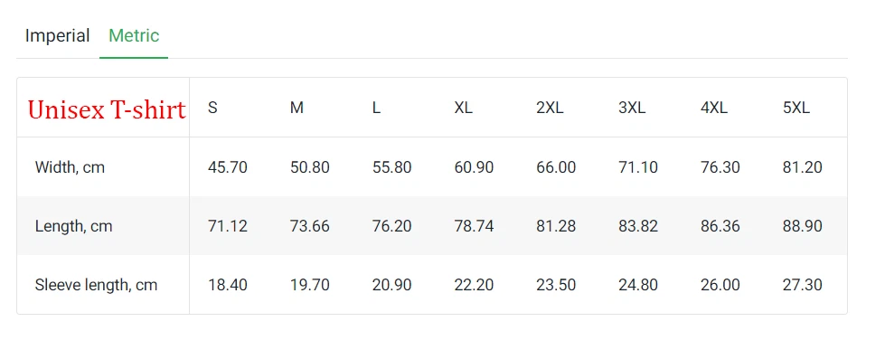Click the 45.70 width value for S
The width and height of the screenshot is (885, 350).
coord(228,167)
